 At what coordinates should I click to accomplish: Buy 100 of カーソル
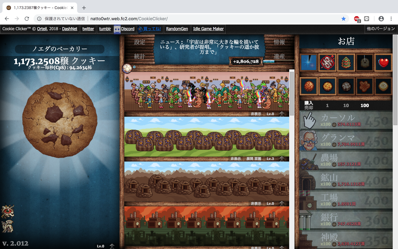(x=346, y=121)
